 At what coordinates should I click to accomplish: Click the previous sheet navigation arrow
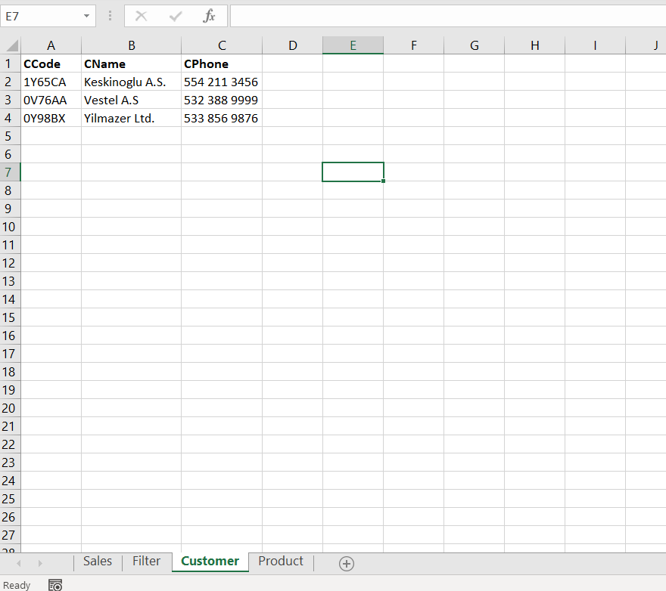click(18, 563)
